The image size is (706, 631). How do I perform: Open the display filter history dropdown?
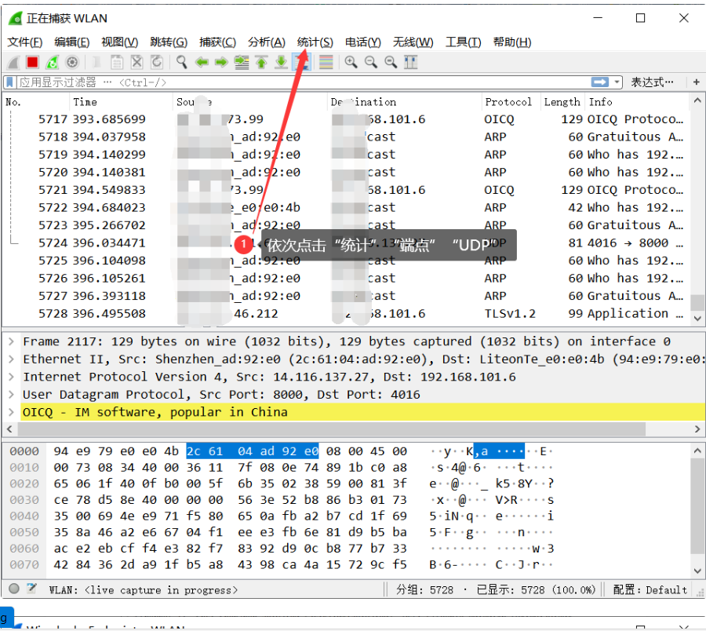(617, 82)
